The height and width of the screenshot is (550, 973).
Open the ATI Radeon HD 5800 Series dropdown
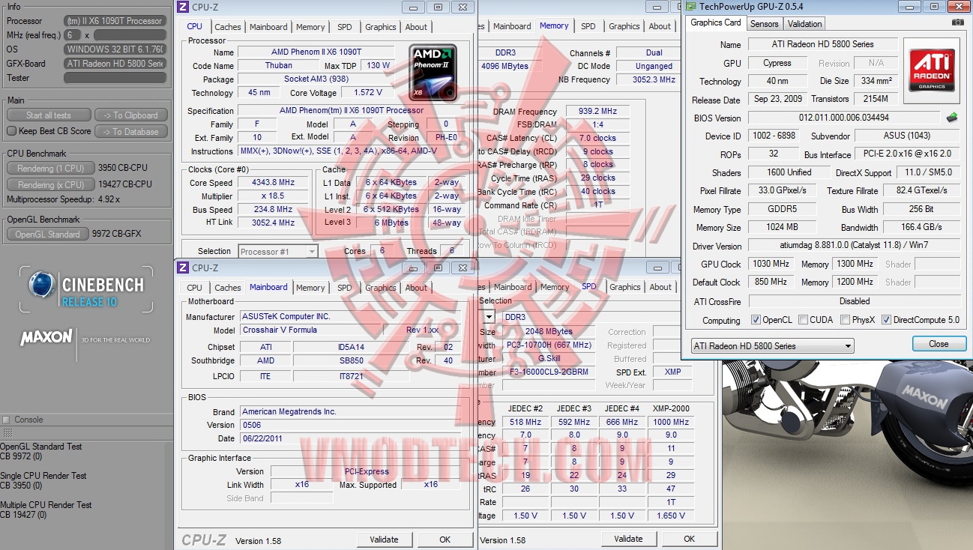point(773,346)
